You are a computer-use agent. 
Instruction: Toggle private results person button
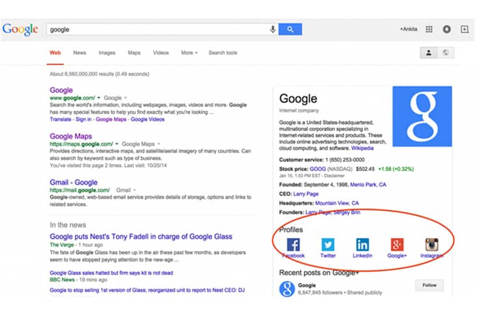pos(429,53)
